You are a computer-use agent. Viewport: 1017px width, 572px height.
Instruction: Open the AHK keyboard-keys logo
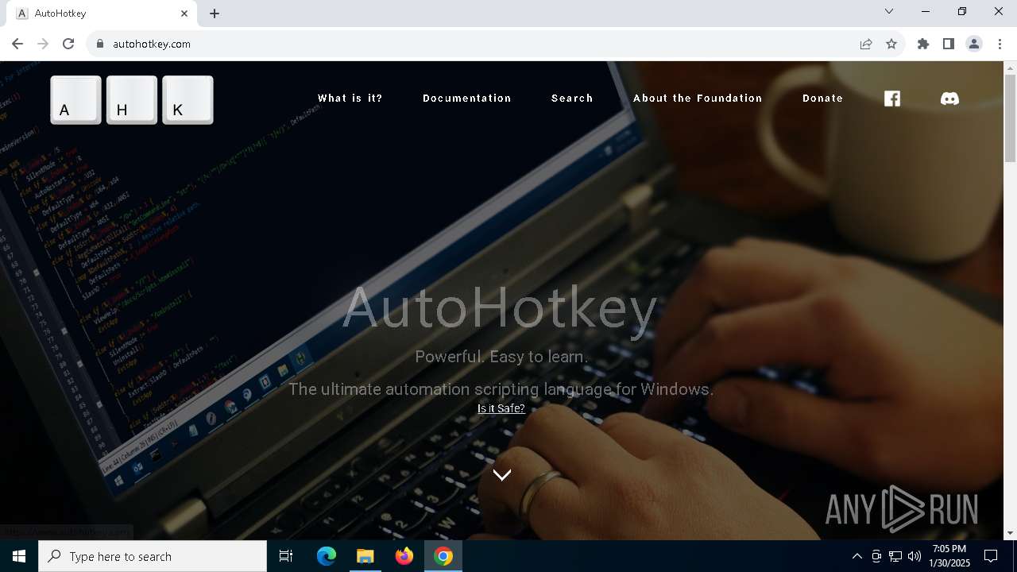(132, 100)
